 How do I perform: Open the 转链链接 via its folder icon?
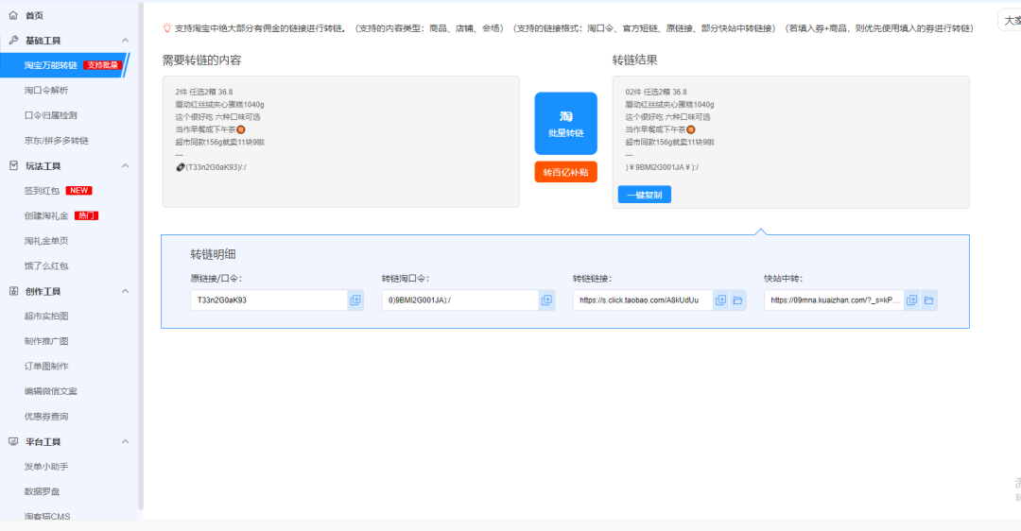737,300
